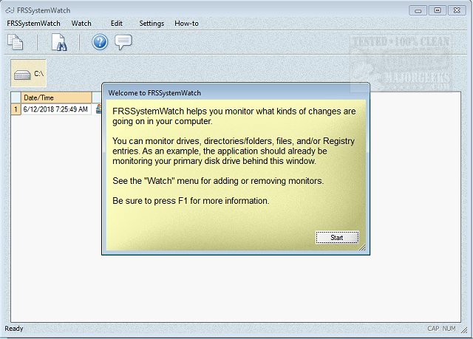Select row number 1 header cell
Screen dimensions: 473x339
point(16,109)
